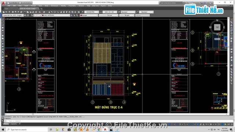The width and height of the screenshot is (235, 132).
Task: Expand the ByLayer color dropdown
Action: click(89, 15)
